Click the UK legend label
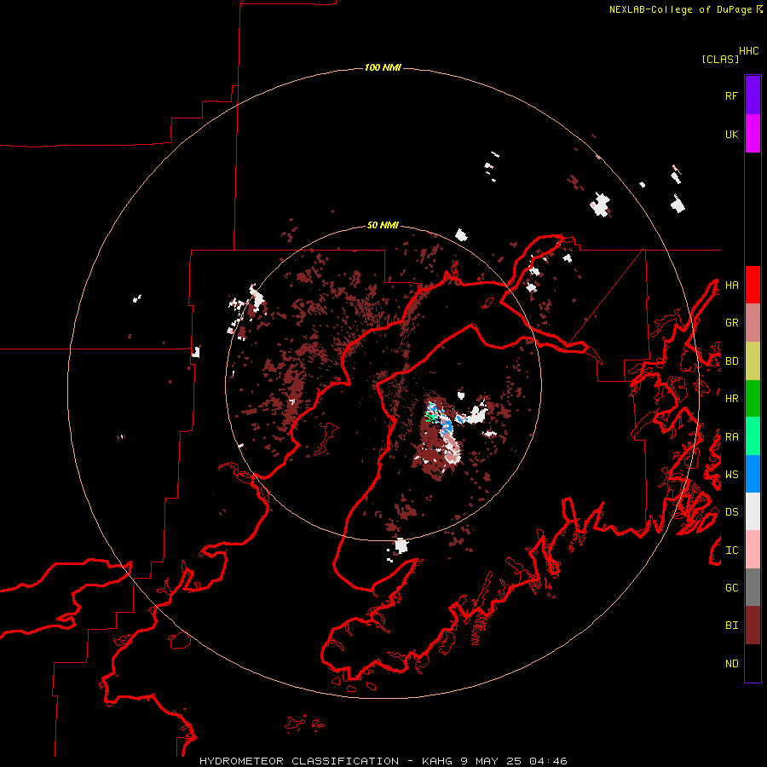767x767 pixels. click(x=731, y=135)
